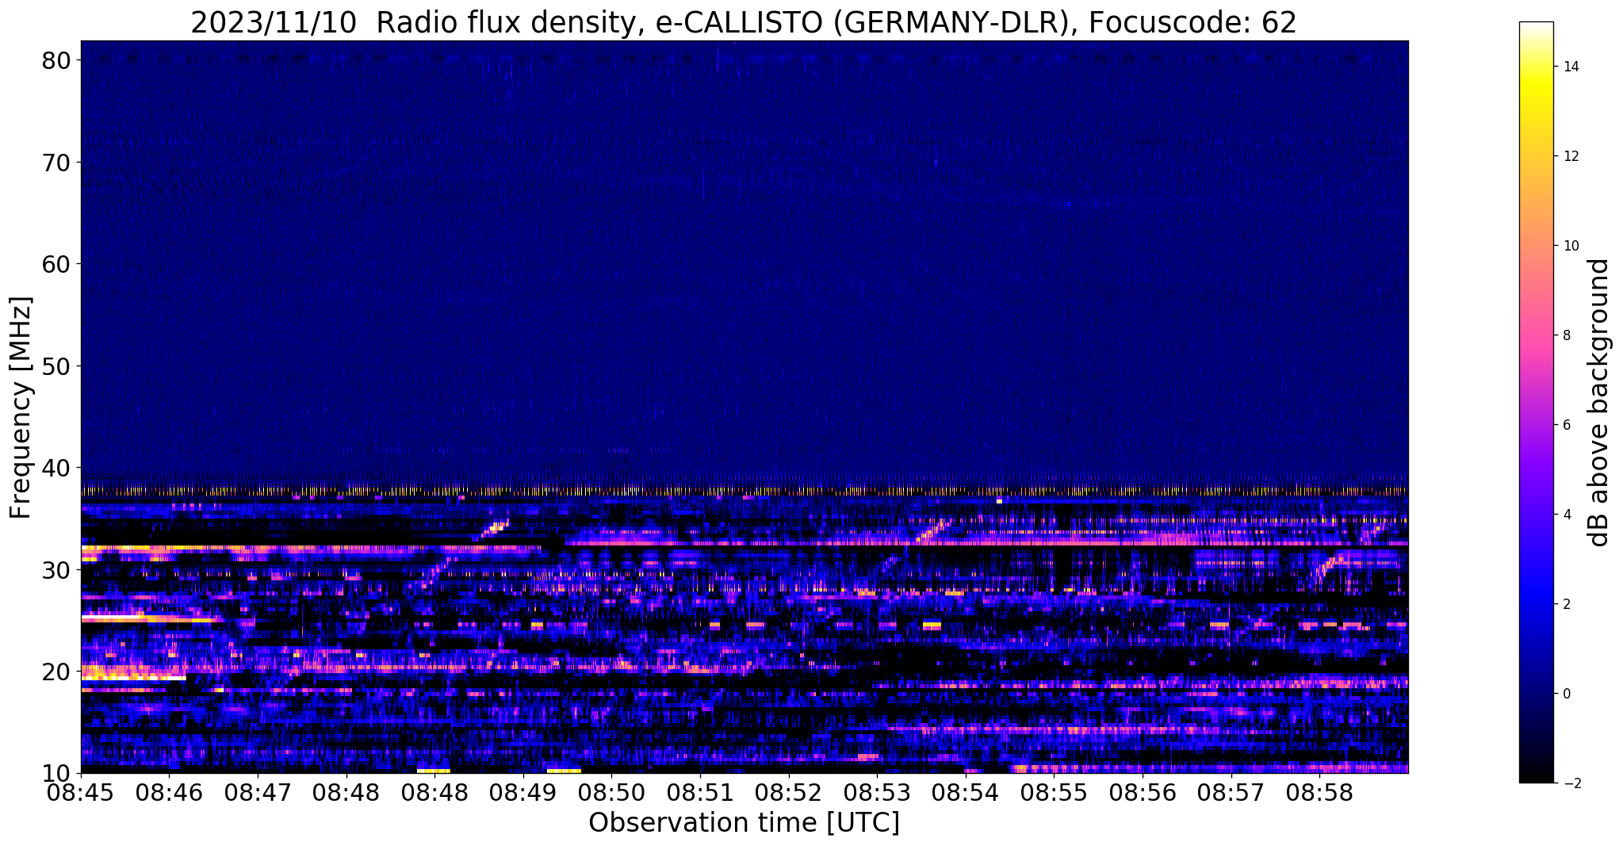Click the 08:49 time axis tick label
The image size is (1623, 846).
click(523, 793)
